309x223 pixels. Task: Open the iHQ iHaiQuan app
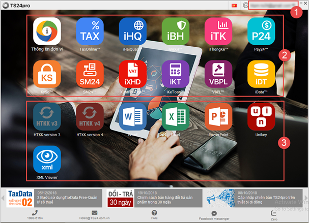pos(133,31)
